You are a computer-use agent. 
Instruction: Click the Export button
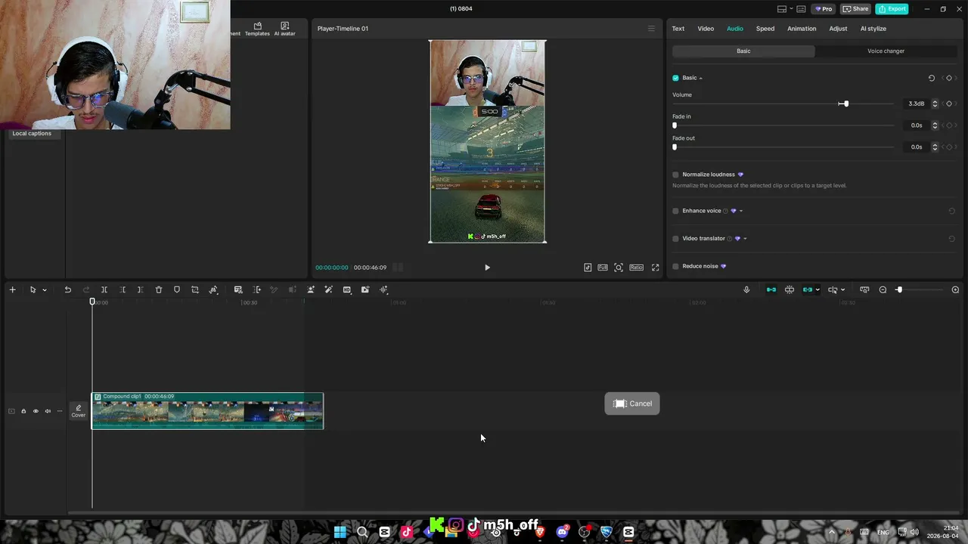click(892, 9)
